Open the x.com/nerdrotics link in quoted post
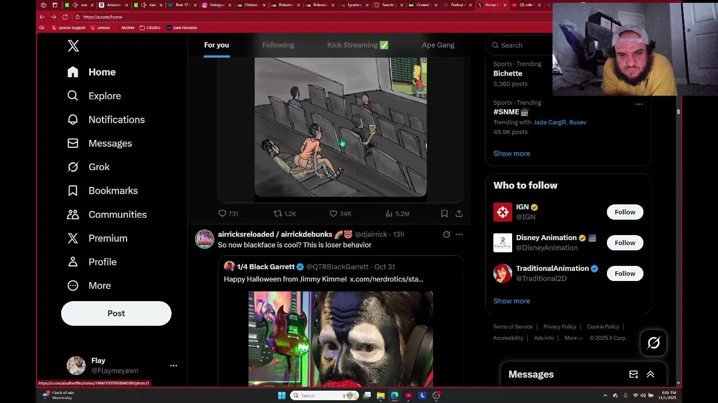718x403 pixels. 386,279
